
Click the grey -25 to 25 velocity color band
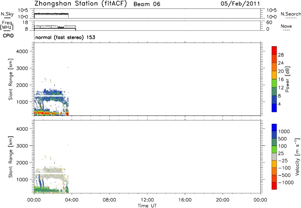[x=274, y=157]
